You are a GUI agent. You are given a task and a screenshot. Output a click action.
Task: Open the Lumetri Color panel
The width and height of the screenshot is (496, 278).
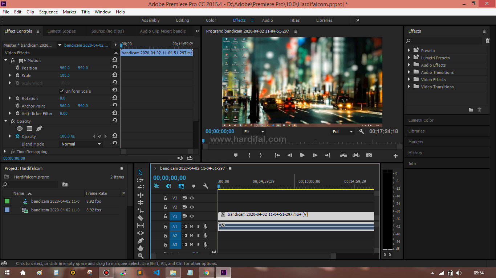point(421,120)
